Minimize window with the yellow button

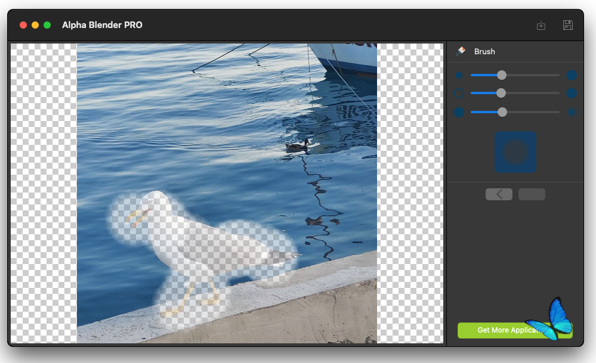pyautogui.click(x=35, y=25)
